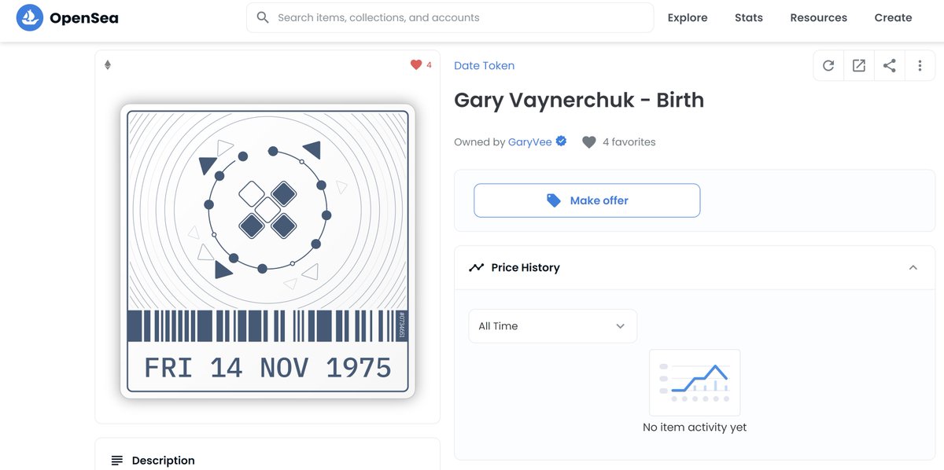This screenshot has height=470, width=944.
Task: Refresh metadata with the reload icon
Action: coord(828,66)
